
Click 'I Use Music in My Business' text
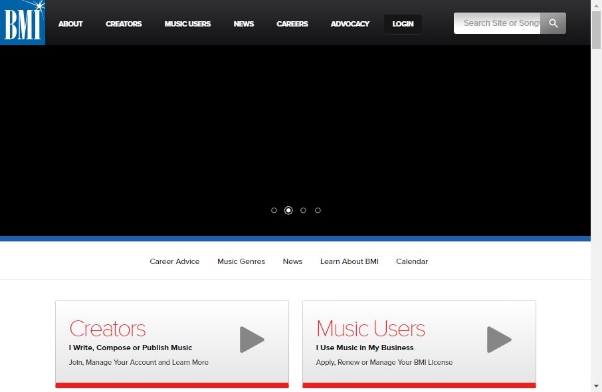(x=365, y=348)
